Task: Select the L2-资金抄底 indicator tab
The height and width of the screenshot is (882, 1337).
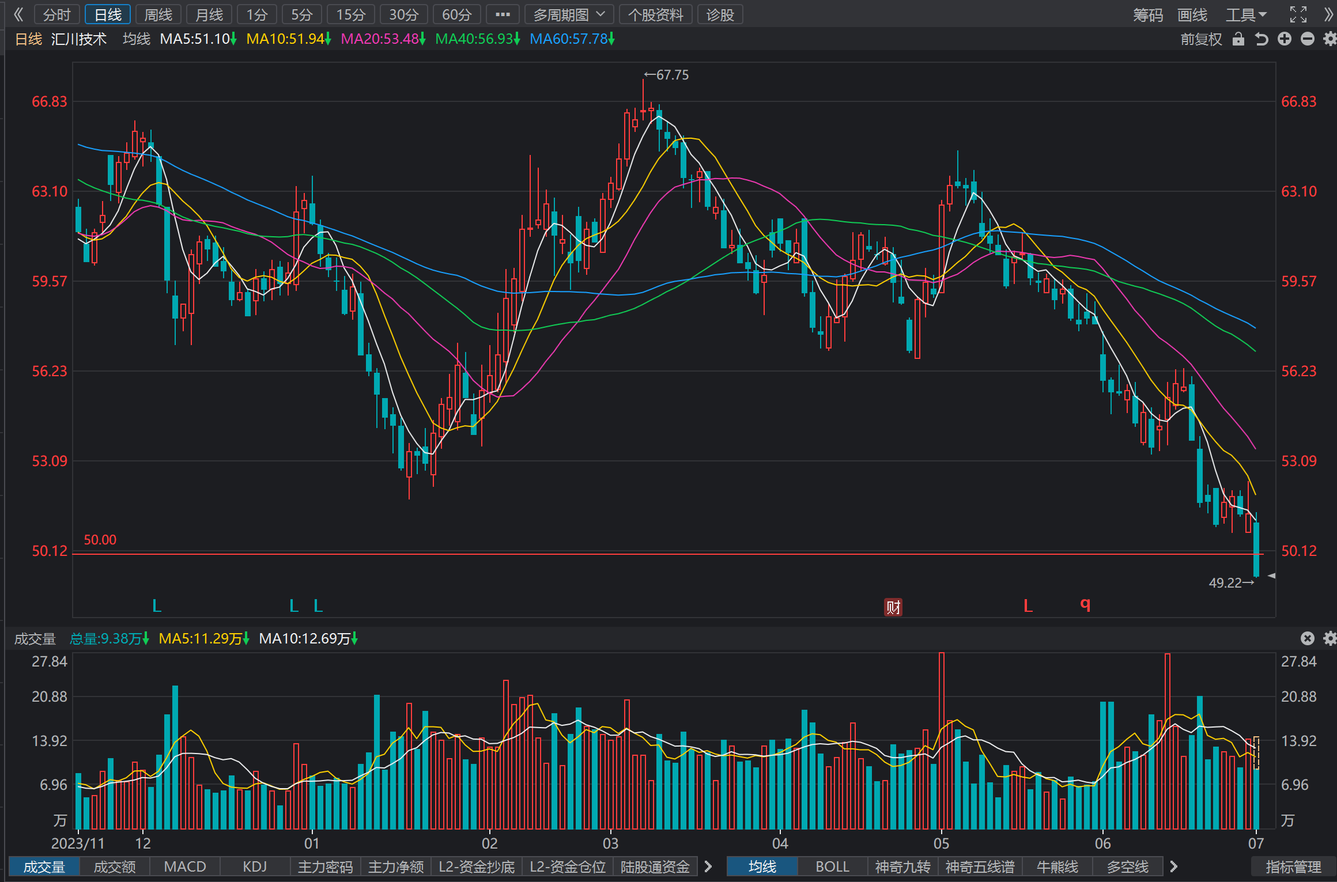Action: (477, 866)
